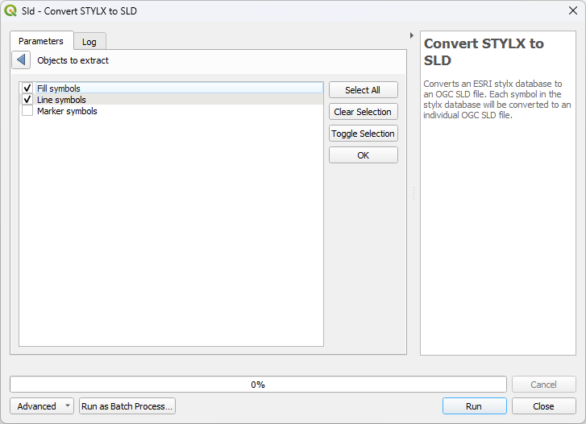586x424 pixels.
Task: Uncheck the Line symbols checkbox
Action: point(27,99)
